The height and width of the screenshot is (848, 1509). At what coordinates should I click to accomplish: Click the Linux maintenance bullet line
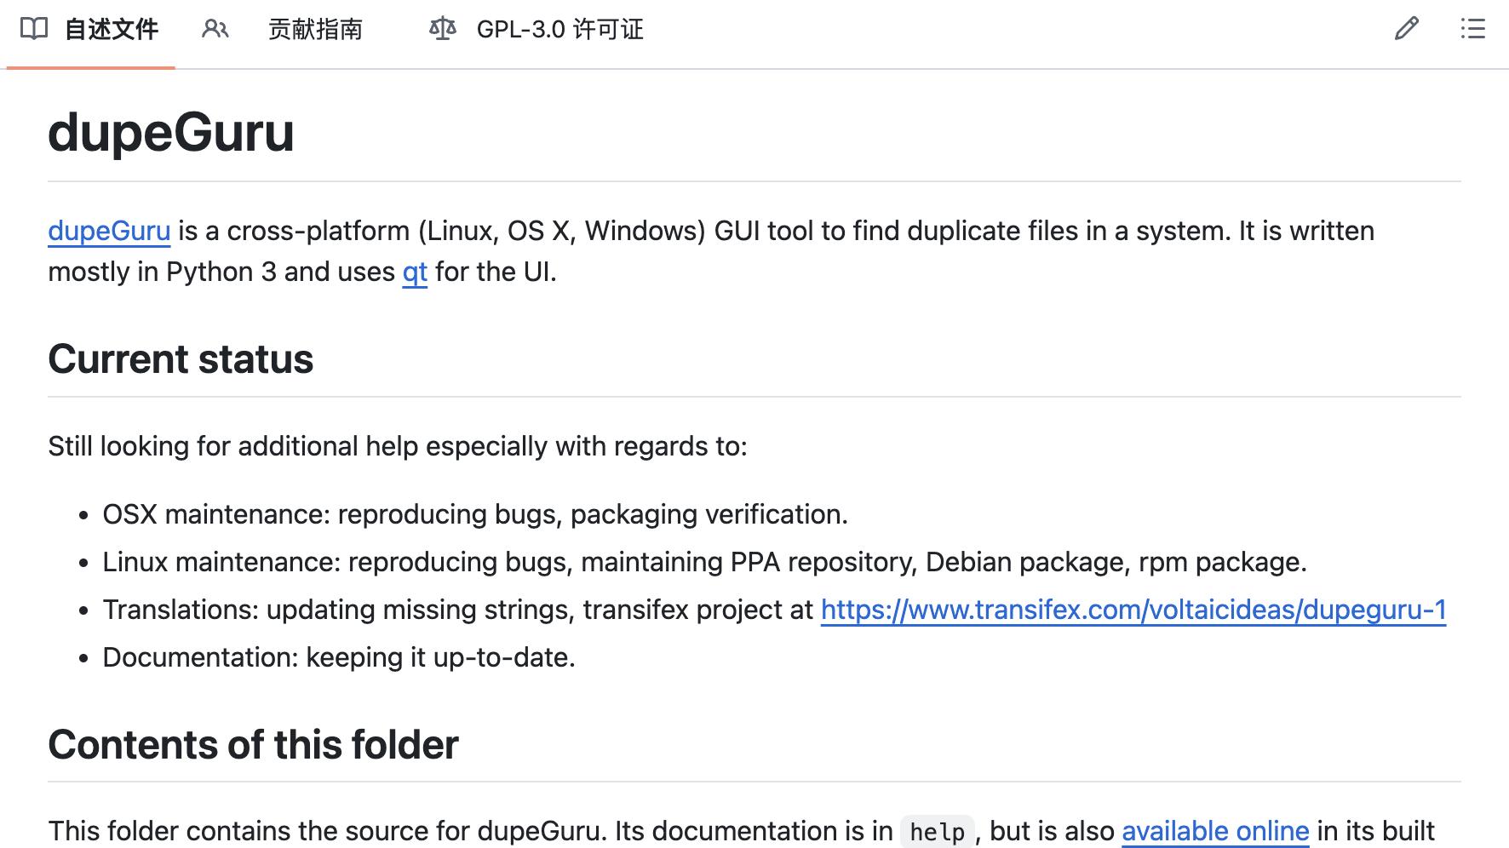pos(704,562)
